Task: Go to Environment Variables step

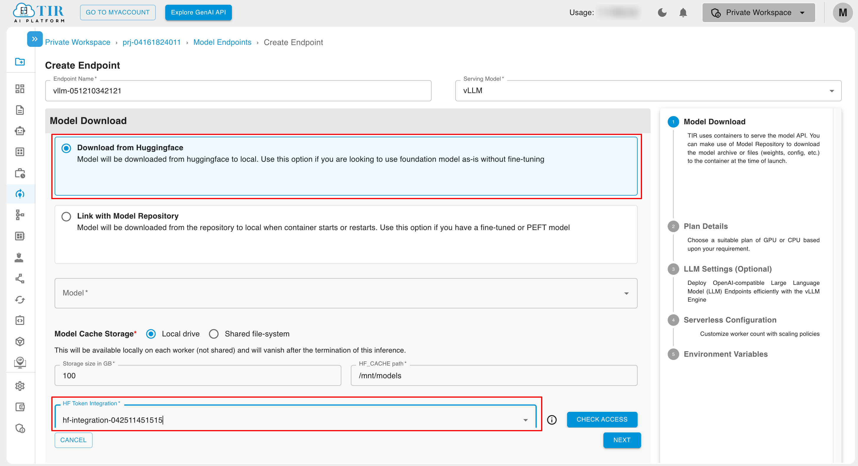Action: point(726,354)
